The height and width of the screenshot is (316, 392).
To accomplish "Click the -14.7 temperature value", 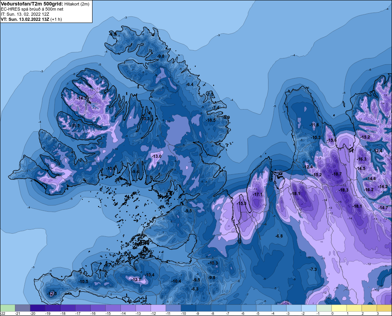I will coord(383,208).
